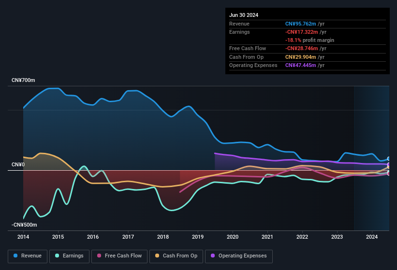Click the 2024 x-axis label
This screenshot has height=270, width=397.
(372, 237)
